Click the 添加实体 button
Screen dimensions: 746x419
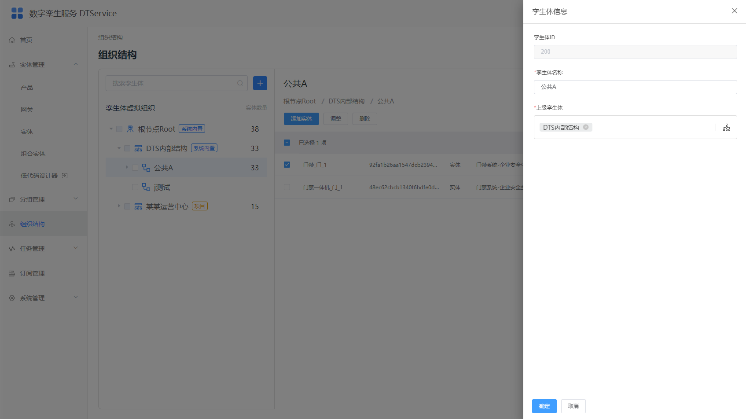point(301,119)
